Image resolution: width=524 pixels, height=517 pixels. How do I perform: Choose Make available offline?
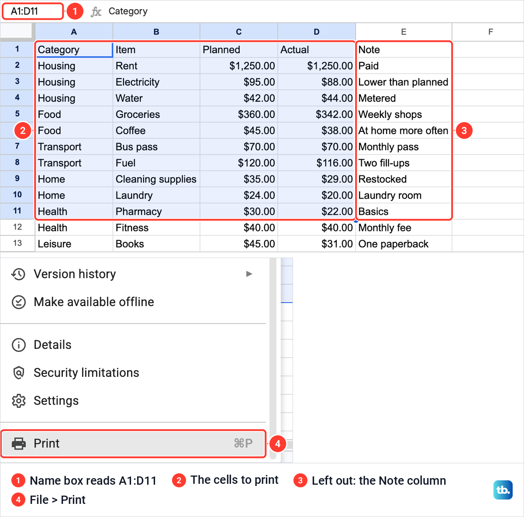pos(133,302)
